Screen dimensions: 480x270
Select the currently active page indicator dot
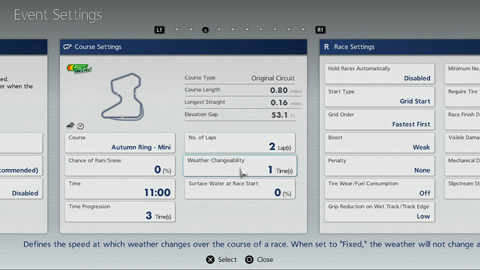coord(205,30)
